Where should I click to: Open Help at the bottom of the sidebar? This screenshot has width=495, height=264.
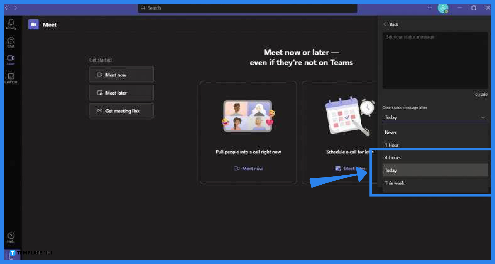tap(11, 237)
